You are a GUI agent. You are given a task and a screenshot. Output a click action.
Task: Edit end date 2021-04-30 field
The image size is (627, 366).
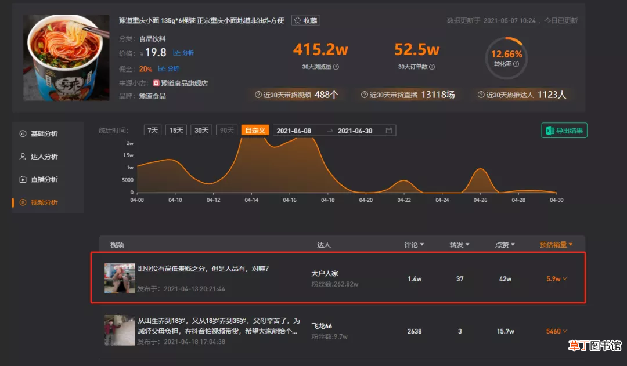[x=355, y=131]
